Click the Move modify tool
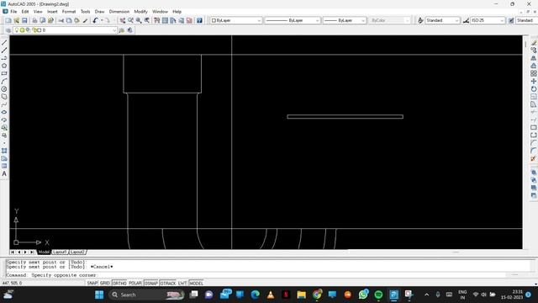 click(x=534, y=82)
